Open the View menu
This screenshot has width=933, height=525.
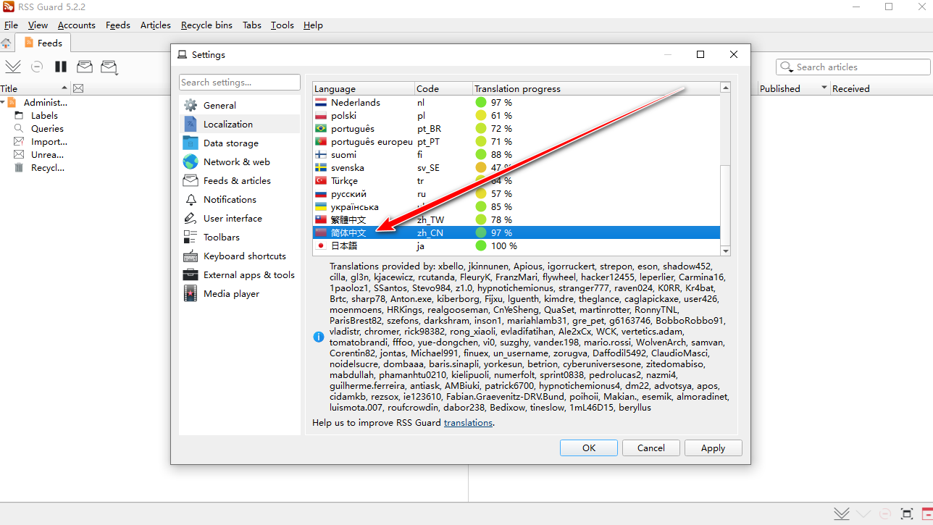38,25
